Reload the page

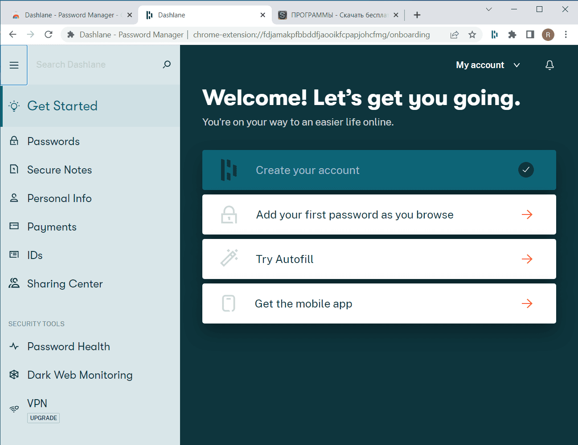(49, 34)
